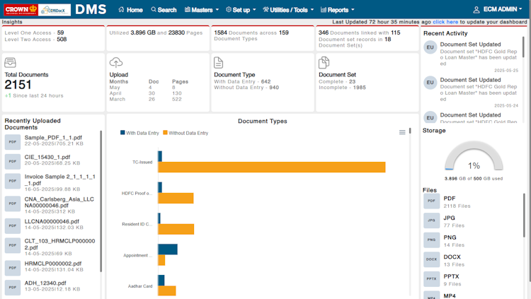This screenshot has height=299, width=531.
Task: Click the JPG file type icon in Files
Action: pos(431,221)
